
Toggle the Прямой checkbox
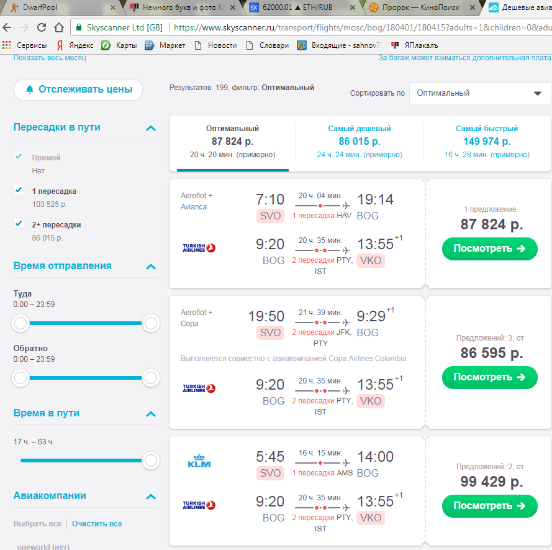pos(19,156)
